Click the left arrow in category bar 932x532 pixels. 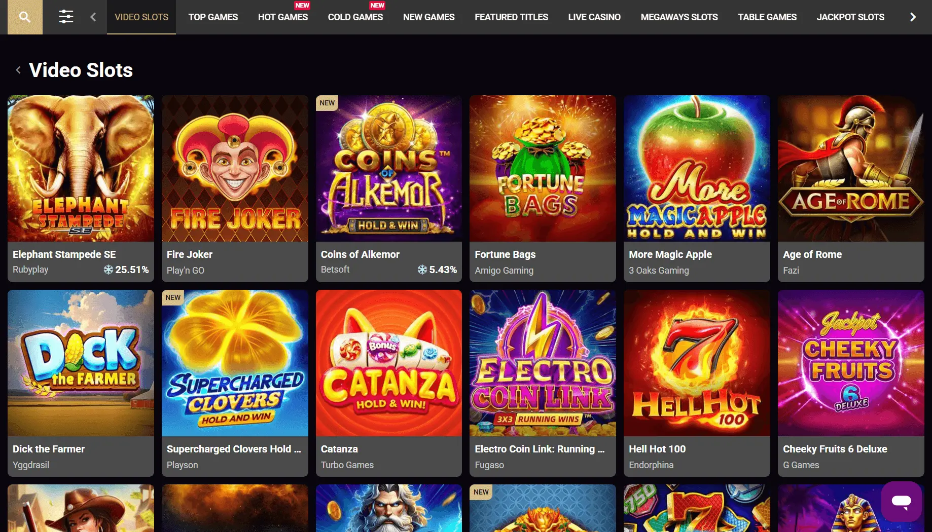93,17
